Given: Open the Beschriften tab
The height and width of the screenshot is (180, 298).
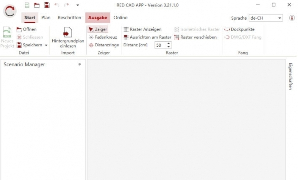Looking at the screenshot, I should tap(69, 18).
